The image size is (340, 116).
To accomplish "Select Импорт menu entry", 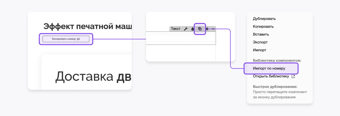I will [259, 50].
